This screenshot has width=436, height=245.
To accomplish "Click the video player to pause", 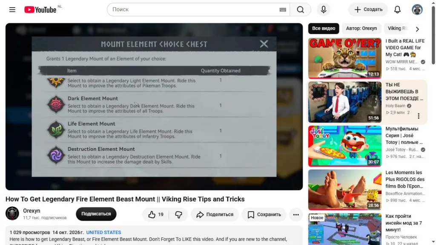I will [154, 107].
